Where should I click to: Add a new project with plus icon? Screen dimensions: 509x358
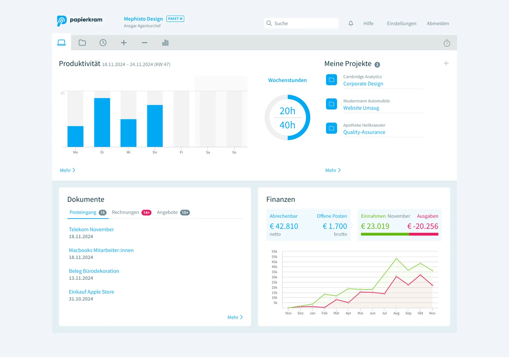pyautogui.click(x=446, y=63)
